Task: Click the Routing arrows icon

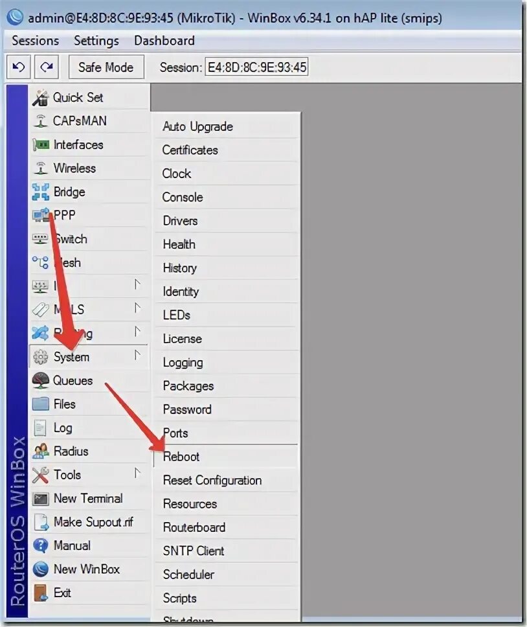Action: click(40, 333)
